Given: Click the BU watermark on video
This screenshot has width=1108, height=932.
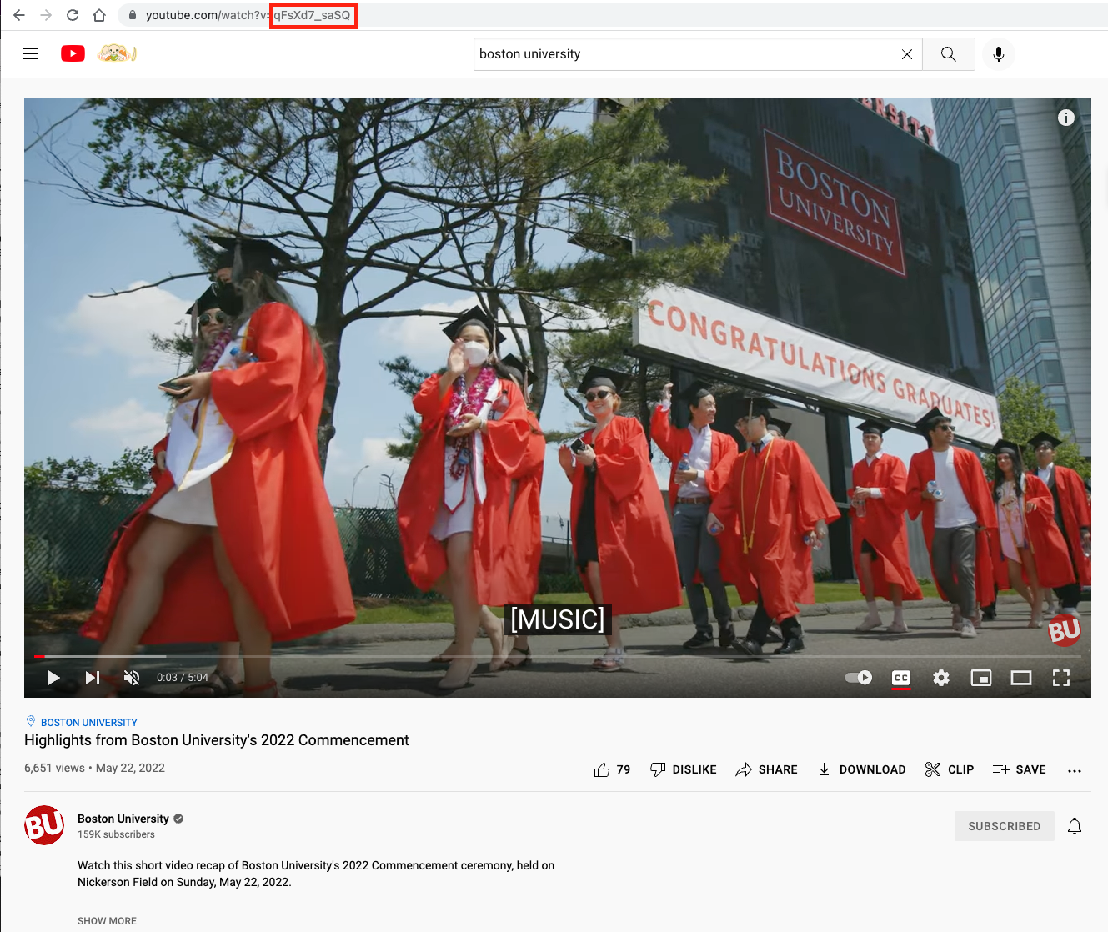Looking at the screenshot, I should [x=1065, y=631].
